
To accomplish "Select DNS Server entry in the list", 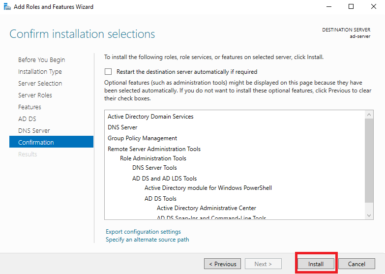I will 122,127.
